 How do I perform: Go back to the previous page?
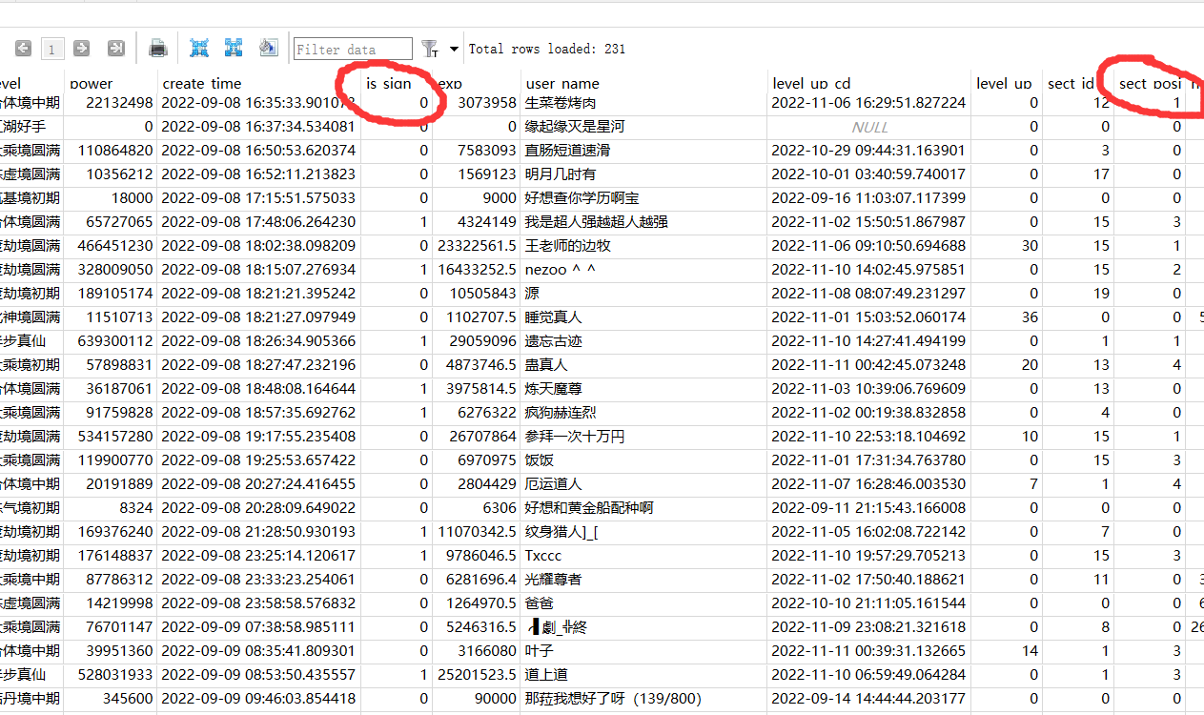[21, 48]
